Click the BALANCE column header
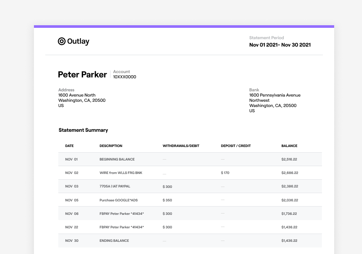The height and width of the screenshot is (254, 362). [289, 146]
